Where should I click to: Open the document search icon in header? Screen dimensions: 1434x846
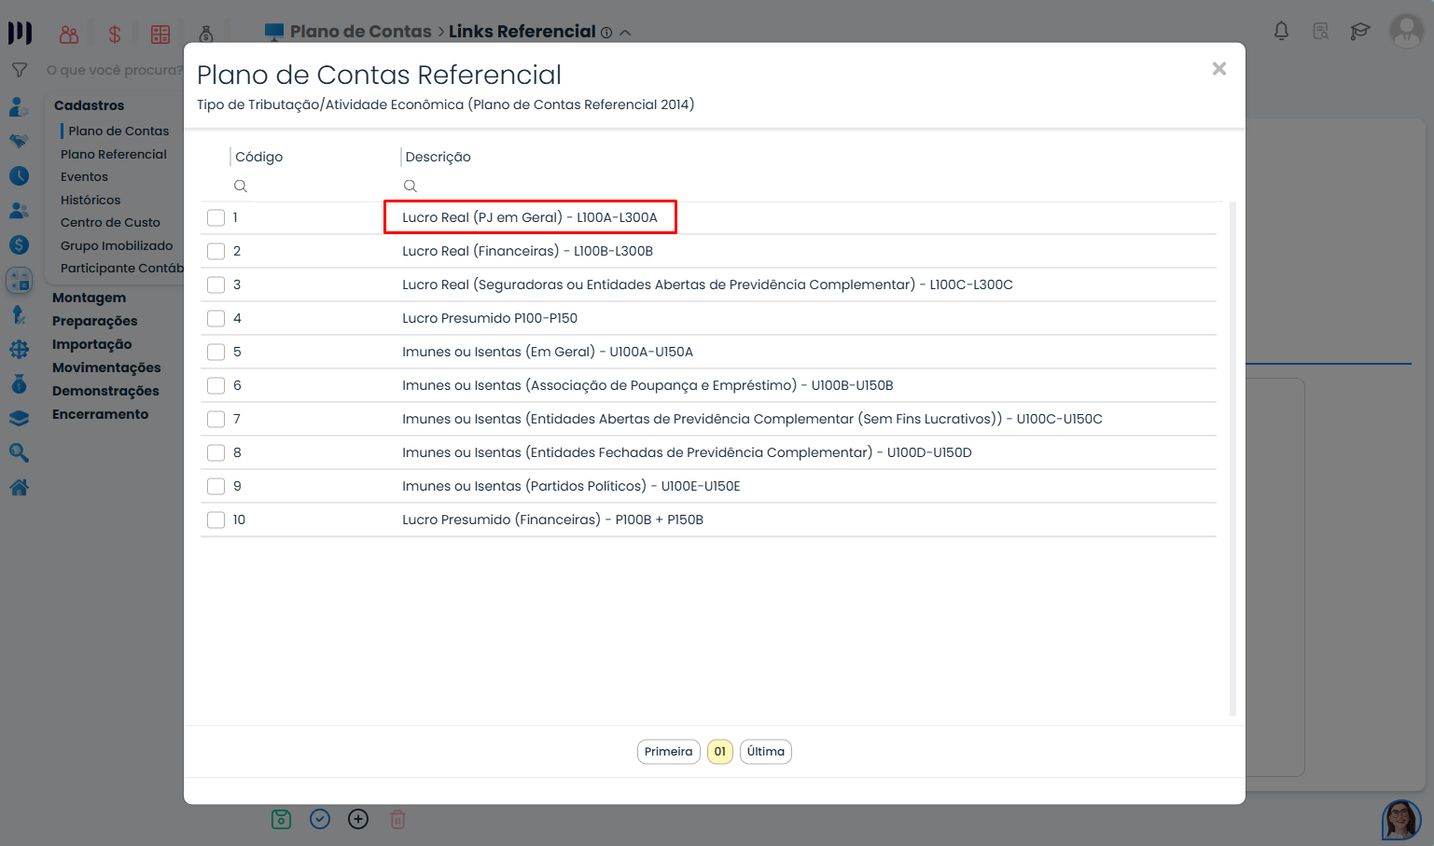(1320, 32)
